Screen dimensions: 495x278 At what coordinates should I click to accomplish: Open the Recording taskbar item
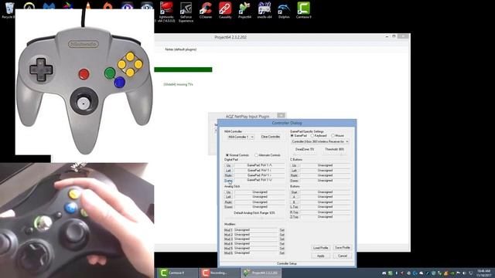click(x=219, y=273)
